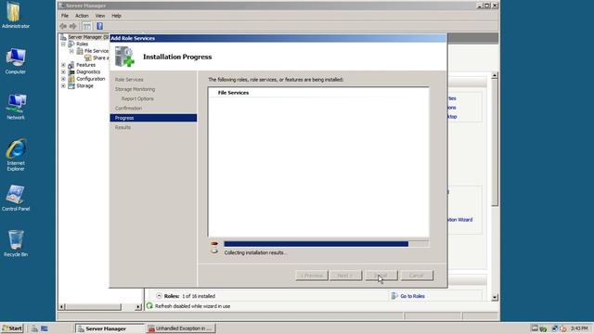Viewport: 594px width, 334px height.
Task: Select Configuration in the tree
Action: coord(91,79)
